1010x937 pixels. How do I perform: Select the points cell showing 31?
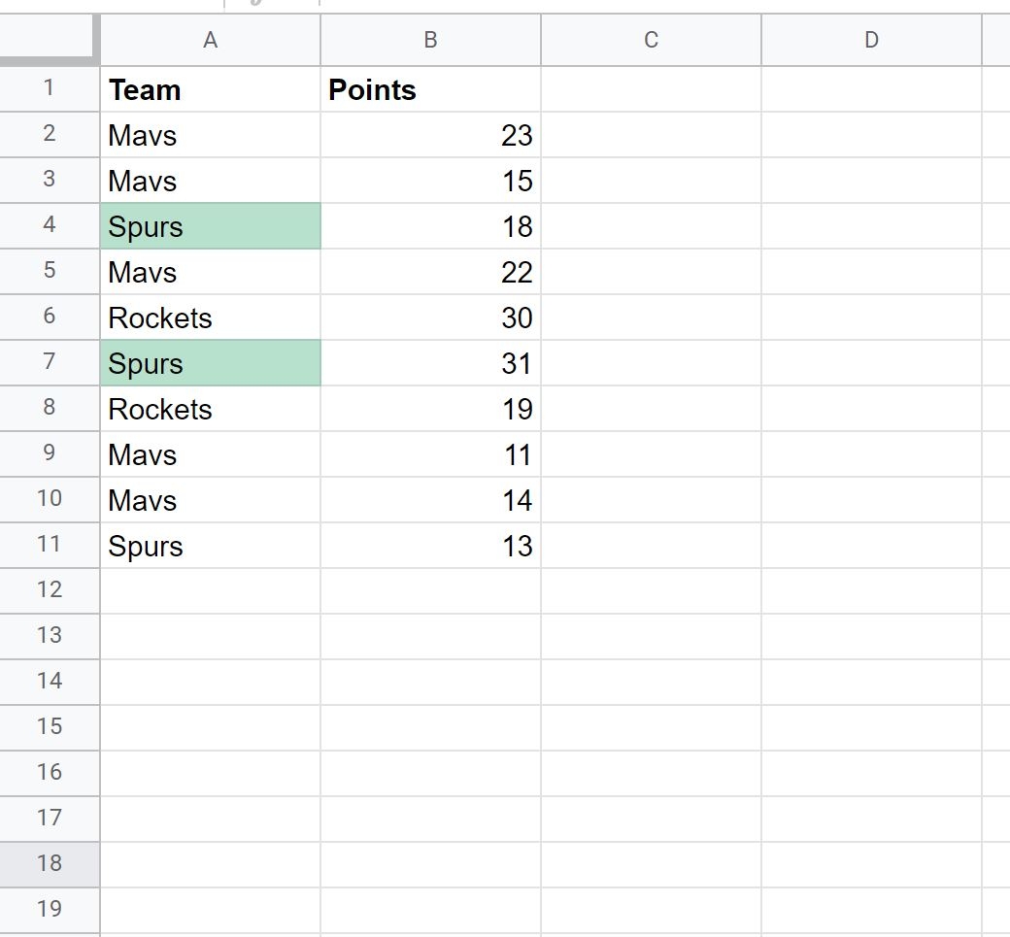click(430, 363)
